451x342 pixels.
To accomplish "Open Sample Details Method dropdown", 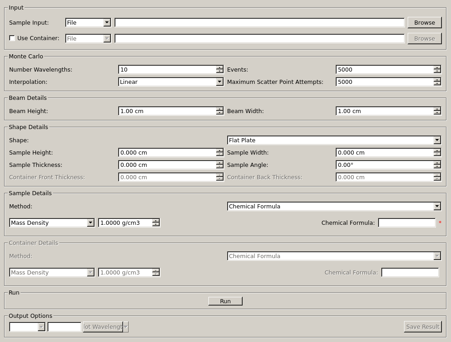I will 437,207.
